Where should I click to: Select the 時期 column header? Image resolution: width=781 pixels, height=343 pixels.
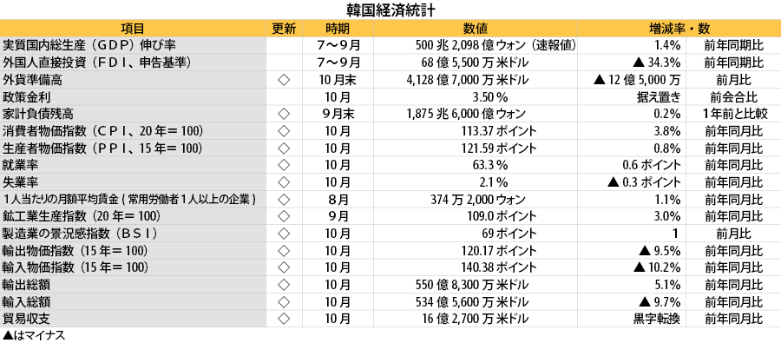(x=338, y=29)
